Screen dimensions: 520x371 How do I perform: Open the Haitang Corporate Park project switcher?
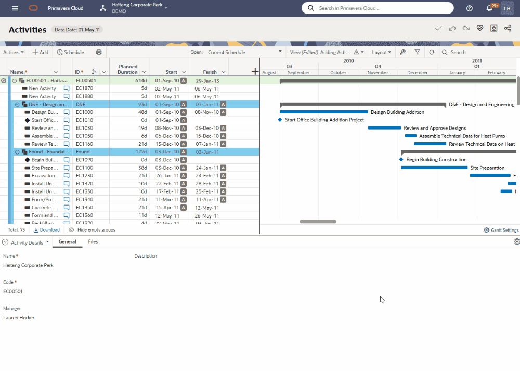[139, 8]
